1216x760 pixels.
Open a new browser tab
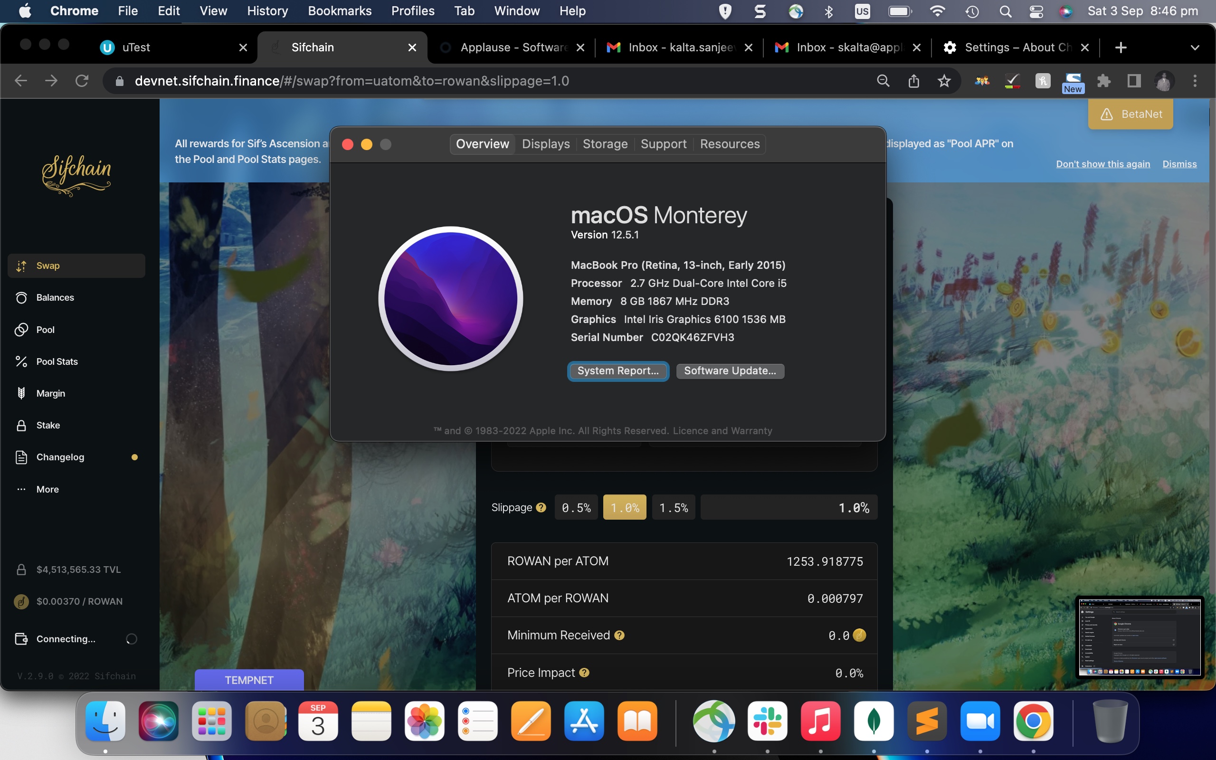1121,47
